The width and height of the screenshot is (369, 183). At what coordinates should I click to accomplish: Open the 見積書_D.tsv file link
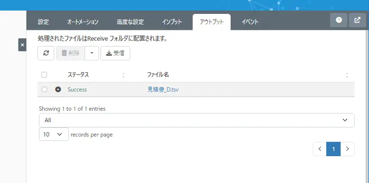pos(163,90)
